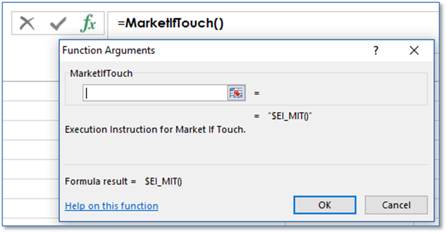Click the =MarketIfTouch() formula text
Image resolution: width=447 pixels, height=233 pixels.
tap(170, 24)
